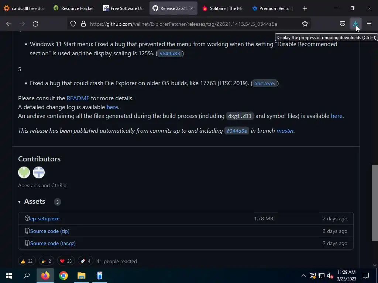Open the README link
This screenshot has width=378, height=283.
tap(78, 98)
